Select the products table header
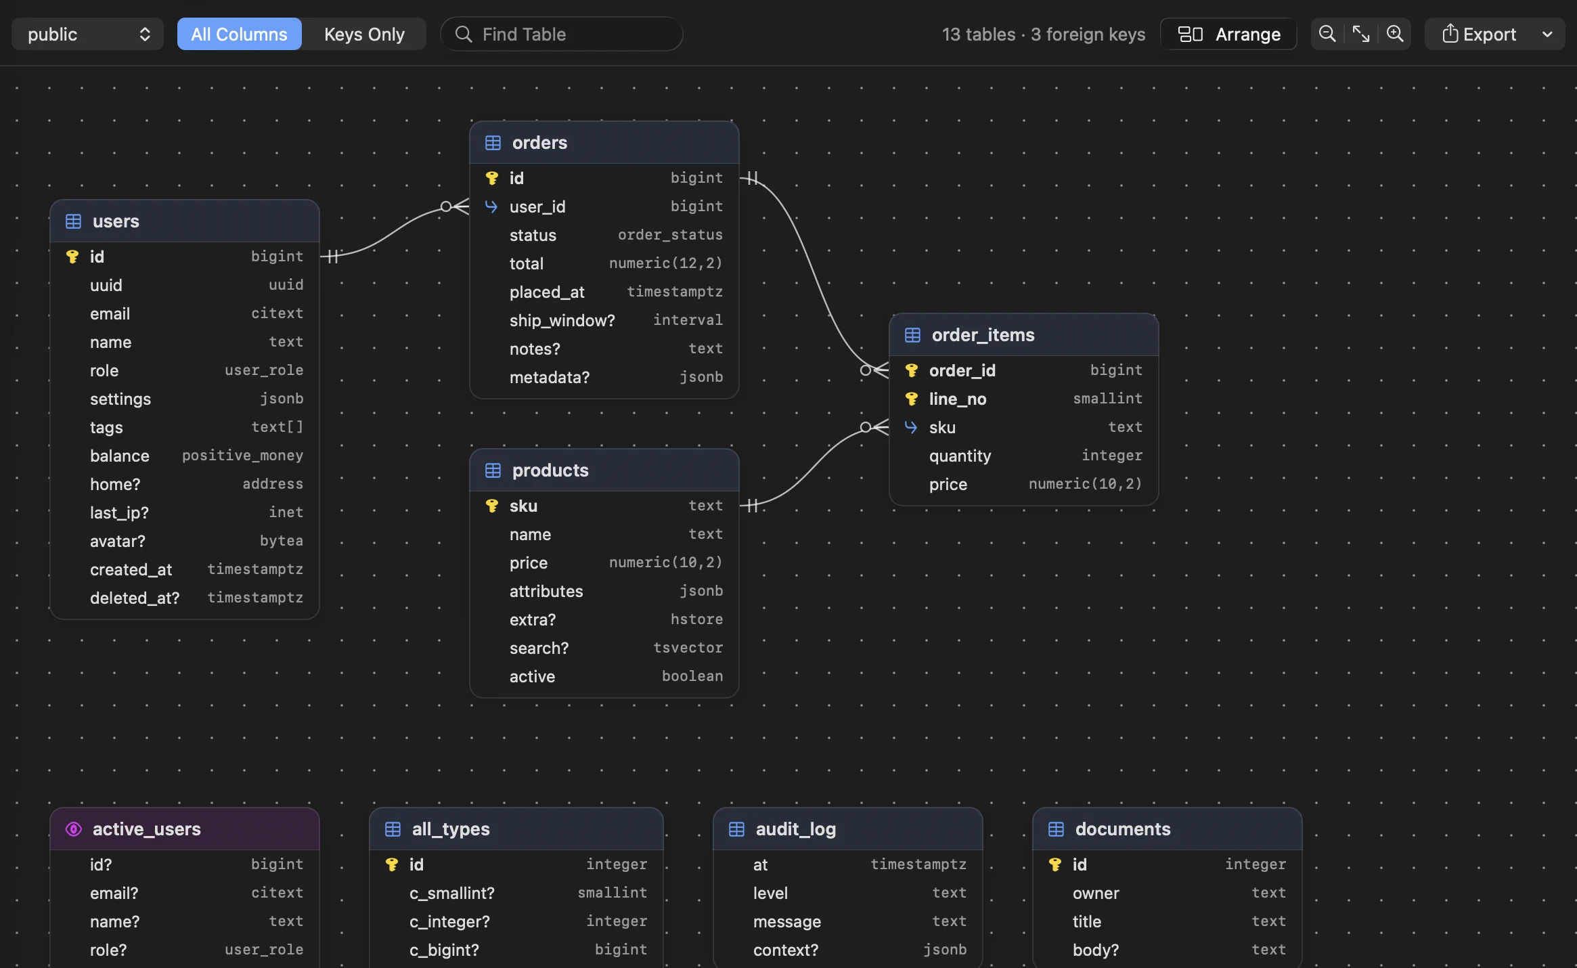The height and width of the screenshot is (968, 1577). (x=604, y=470)
